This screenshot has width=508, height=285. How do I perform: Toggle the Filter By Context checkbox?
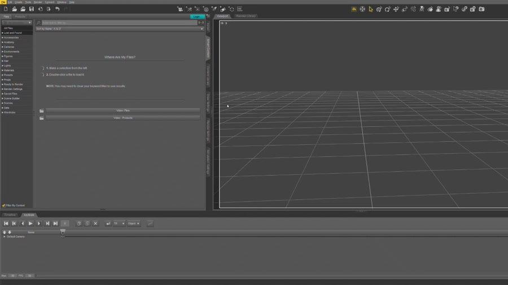(4, 206)
